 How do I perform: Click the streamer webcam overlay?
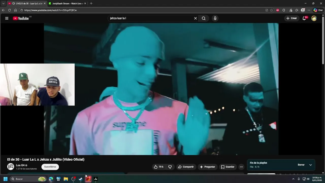(x=37, y=85)
